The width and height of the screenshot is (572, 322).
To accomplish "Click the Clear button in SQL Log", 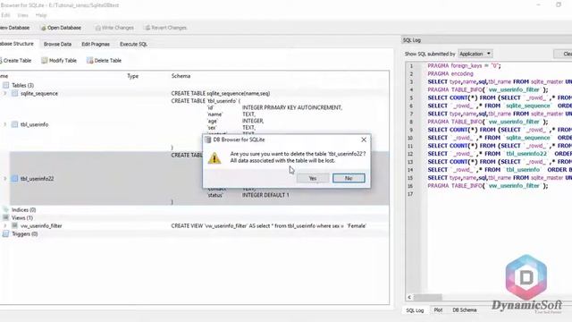I will [563, 54].
